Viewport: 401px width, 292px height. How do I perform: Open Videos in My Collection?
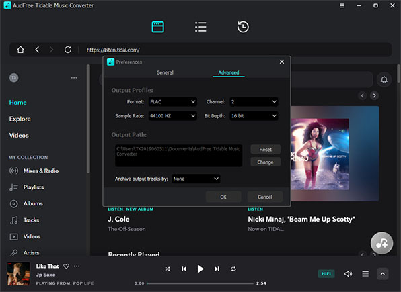25,236
